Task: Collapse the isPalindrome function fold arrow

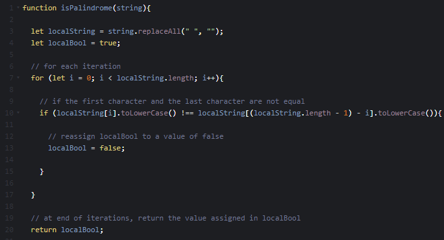Action: coord(18,7)
